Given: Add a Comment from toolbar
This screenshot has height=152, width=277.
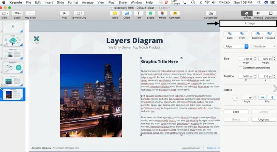Looking at the screenshot, I should coord(175,13).
